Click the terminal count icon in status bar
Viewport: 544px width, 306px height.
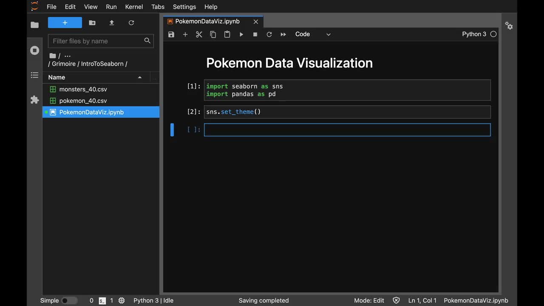click(102, 300)
